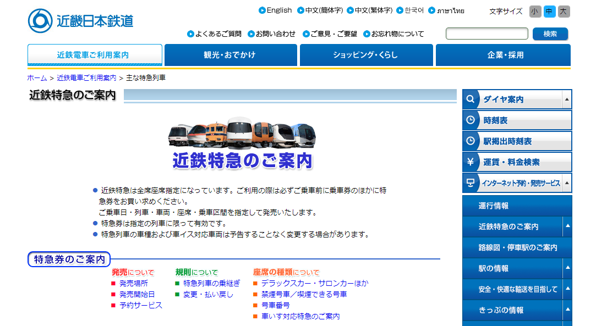Click the clock icon beside 駅掲出時刻表
607x326 pixels.
pyautogui.click(x=471, y=141)
